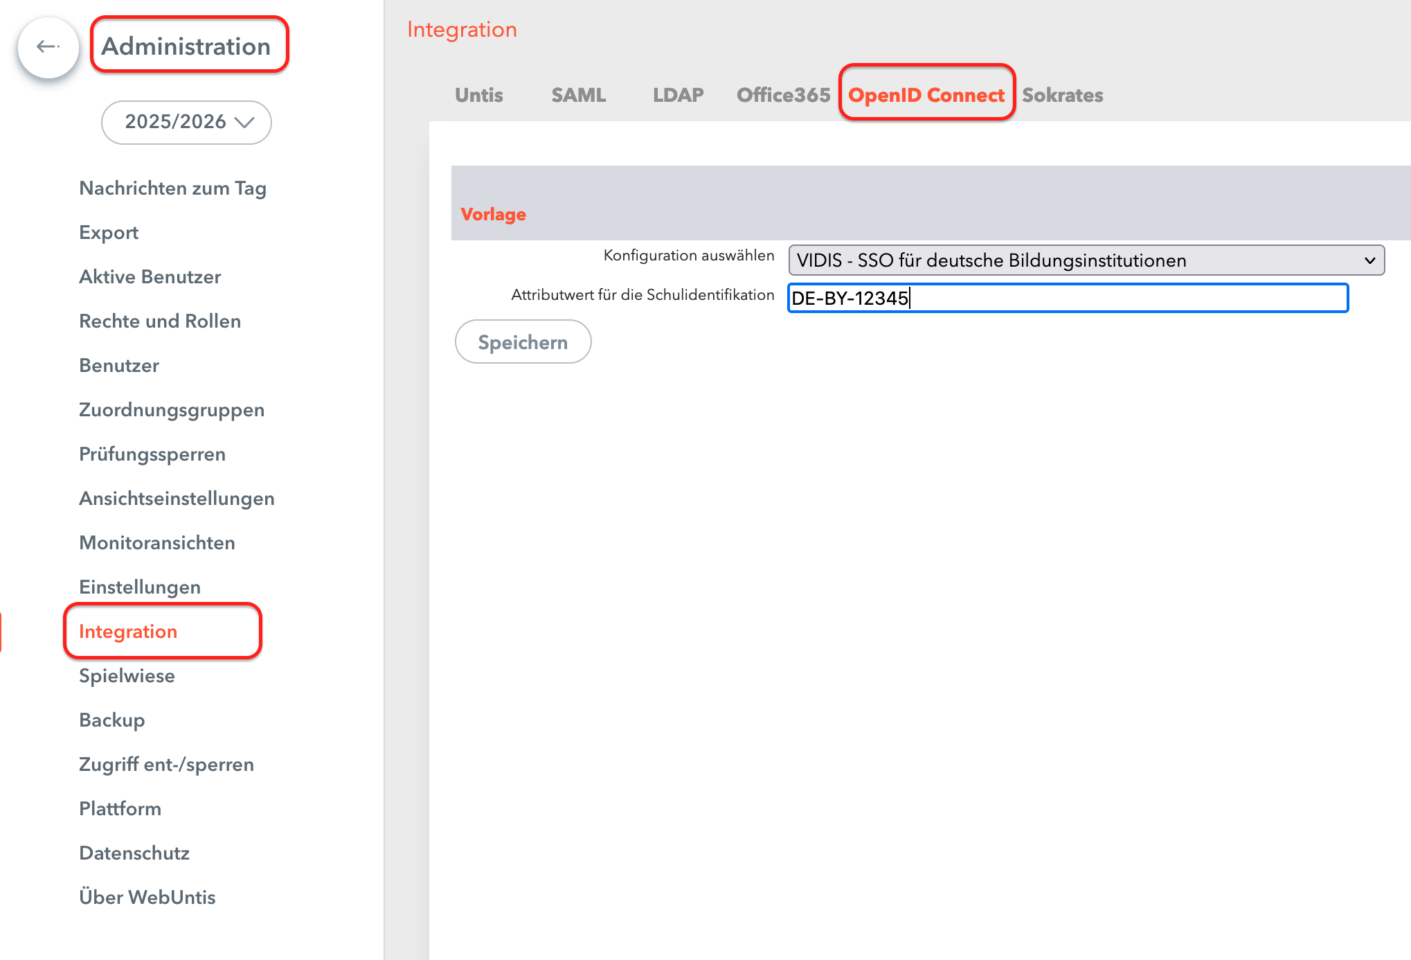The height and width of the screenshot is (960, 1411).
Task: Go to Aktive Benutzer page
Action: click(150, 277)
